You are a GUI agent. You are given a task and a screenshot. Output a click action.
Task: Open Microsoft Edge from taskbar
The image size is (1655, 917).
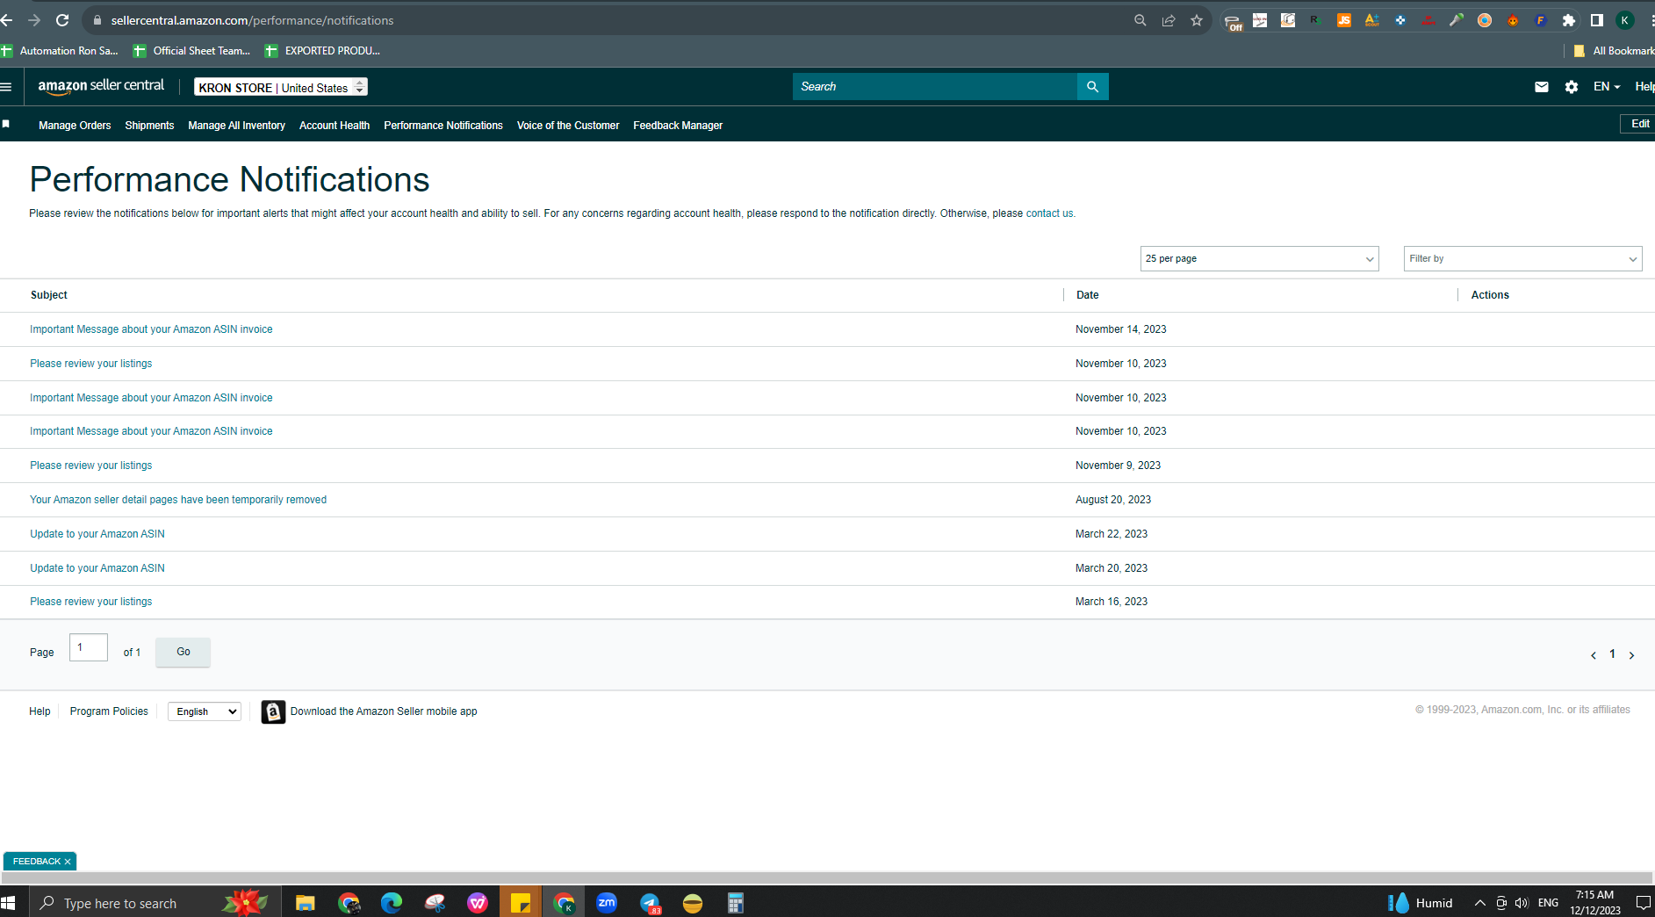coord(392,903)
